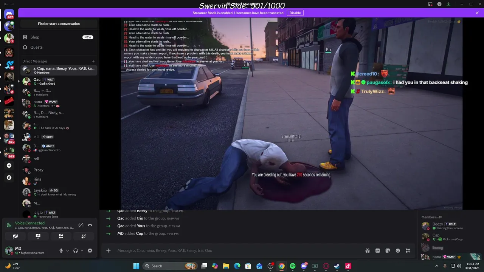Click the download update arrow icon

pos(448,4)
